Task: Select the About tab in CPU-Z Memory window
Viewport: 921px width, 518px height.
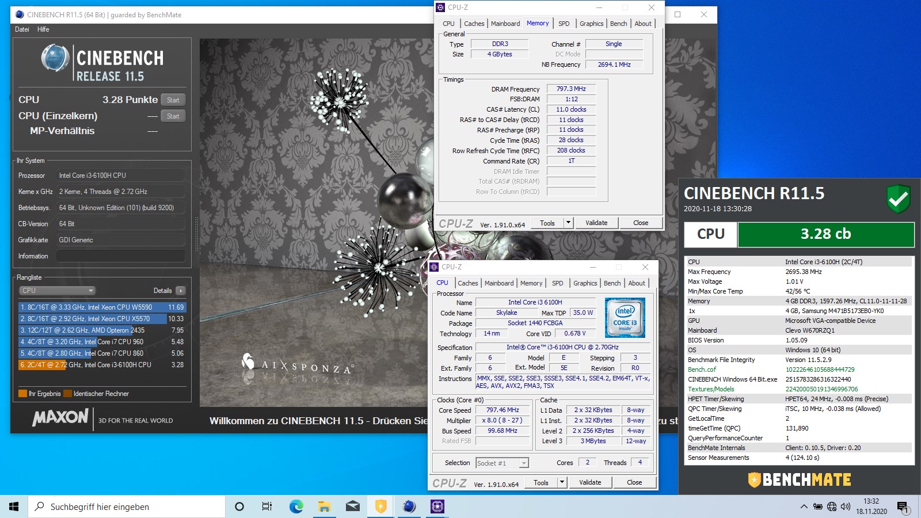Action: tap(643, 24)
